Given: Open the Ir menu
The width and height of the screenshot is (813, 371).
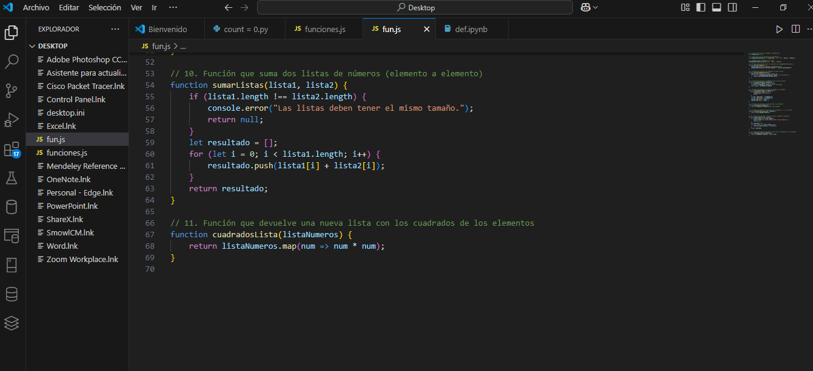Looking at the screenshot, I should click(154, 7).
